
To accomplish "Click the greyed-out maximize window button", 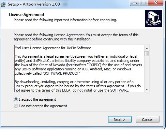I will point(143,3).
